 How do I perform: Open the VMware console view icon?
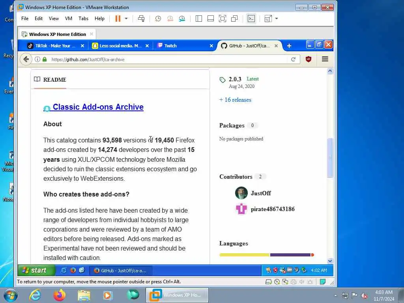click(x=251, y=19)
